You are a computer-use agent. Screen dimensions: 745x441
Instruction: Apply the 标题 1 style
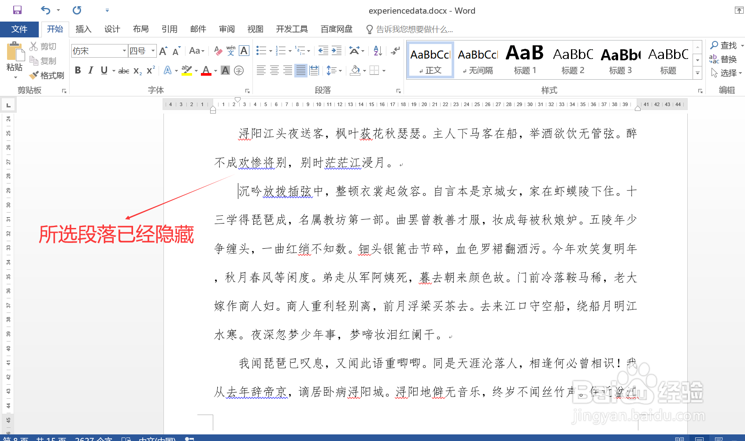click(x=524, y=59)
